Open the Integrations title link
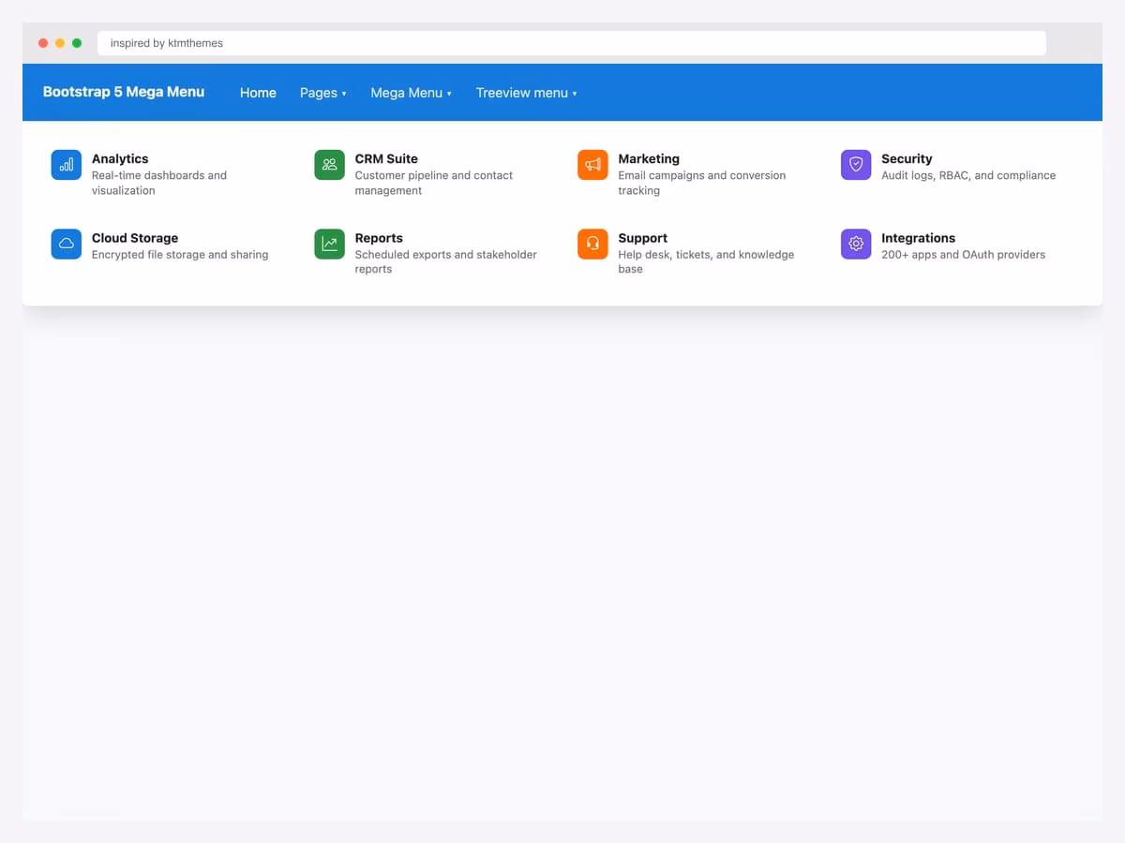 click(x=919, y=238)
